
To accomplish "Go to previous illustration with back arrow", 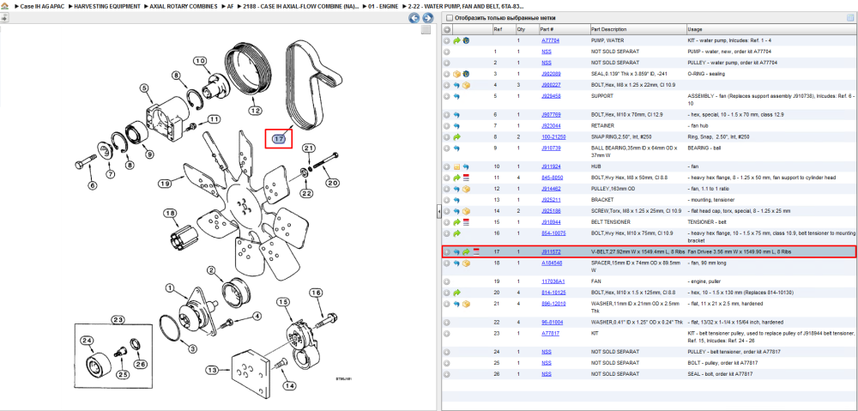I will click(x=414, y=18).
